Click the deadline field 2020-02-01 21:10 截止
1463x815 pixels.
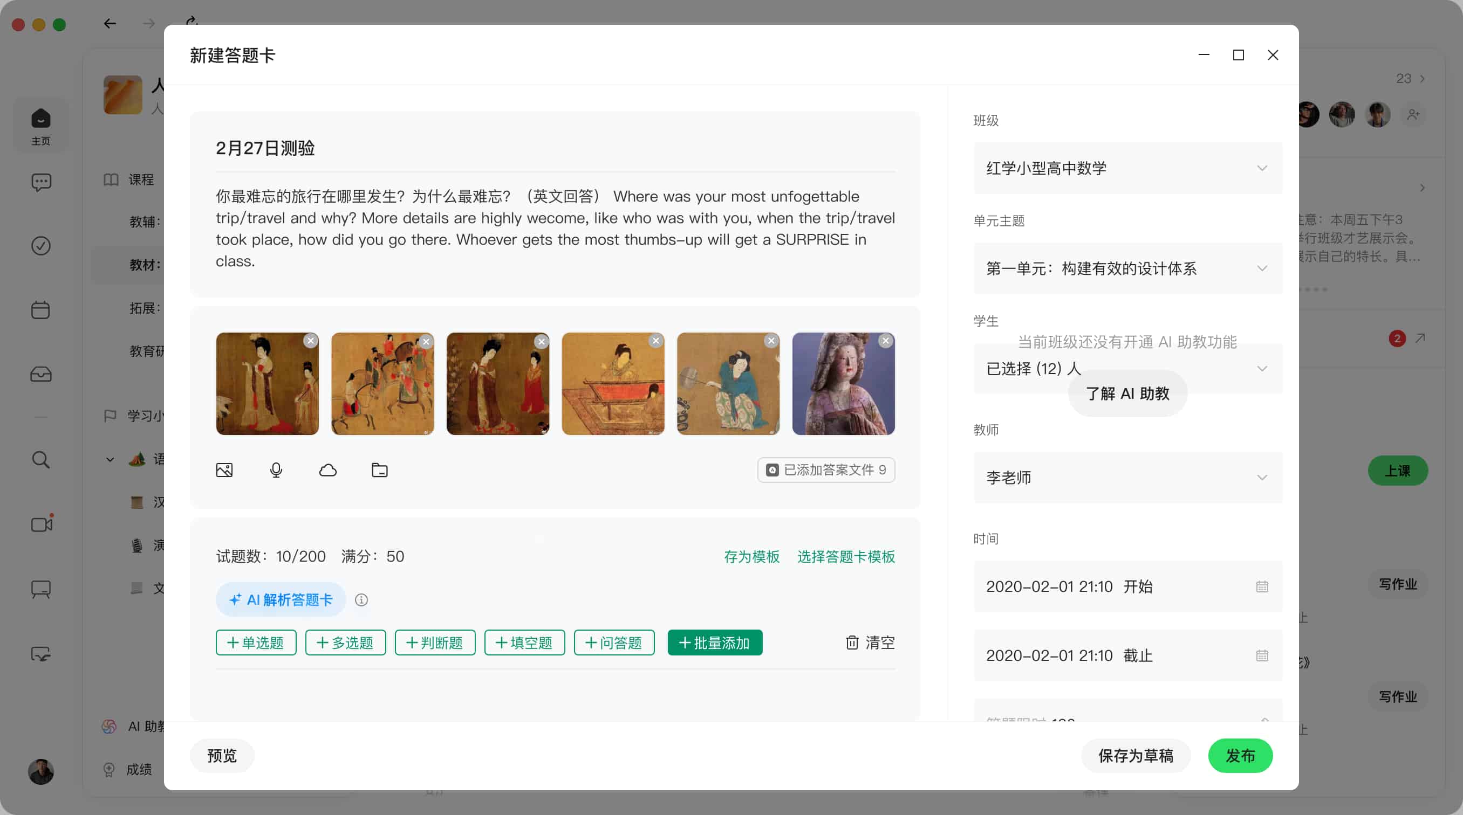coord(1128,655)
